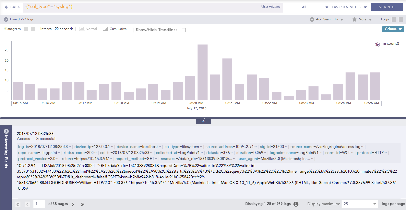Click the Back arrow icon
Viewport: 406px width, 210px height.
(x=6, y=7)
